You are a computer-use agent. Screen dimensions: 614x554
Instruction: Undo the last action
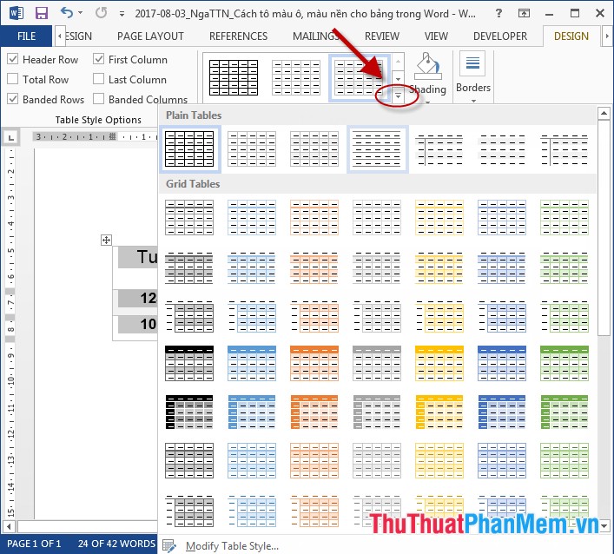point(66,12)
